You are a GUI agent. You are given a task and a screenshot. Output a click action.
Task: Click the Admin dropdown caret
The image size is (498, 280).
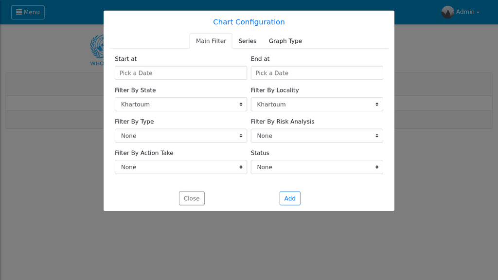click(478, 12)
